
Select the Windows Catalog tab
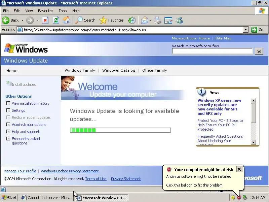point(119,70)
